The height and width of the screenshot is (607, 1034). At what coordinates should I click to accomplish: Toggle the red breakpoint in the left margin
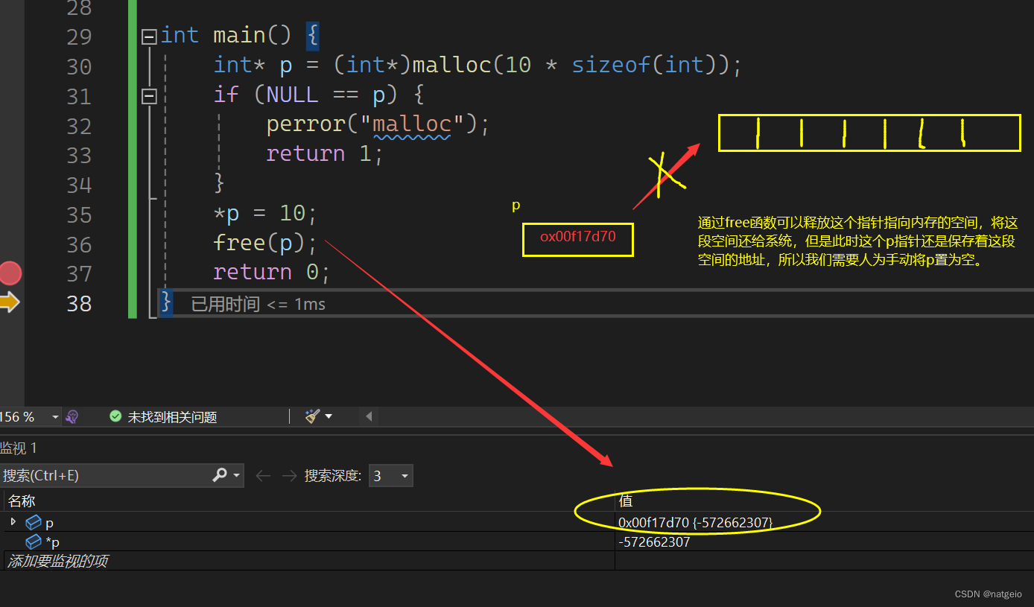tap(10, 273)
